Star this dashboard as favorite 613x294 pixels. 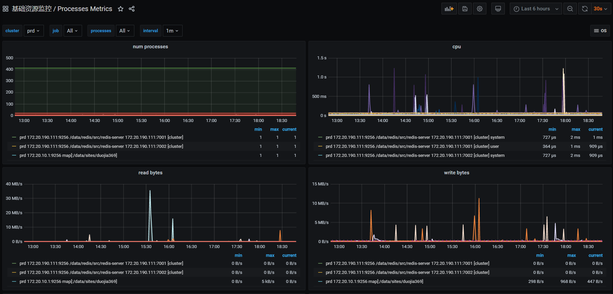[x=121, y=9]
